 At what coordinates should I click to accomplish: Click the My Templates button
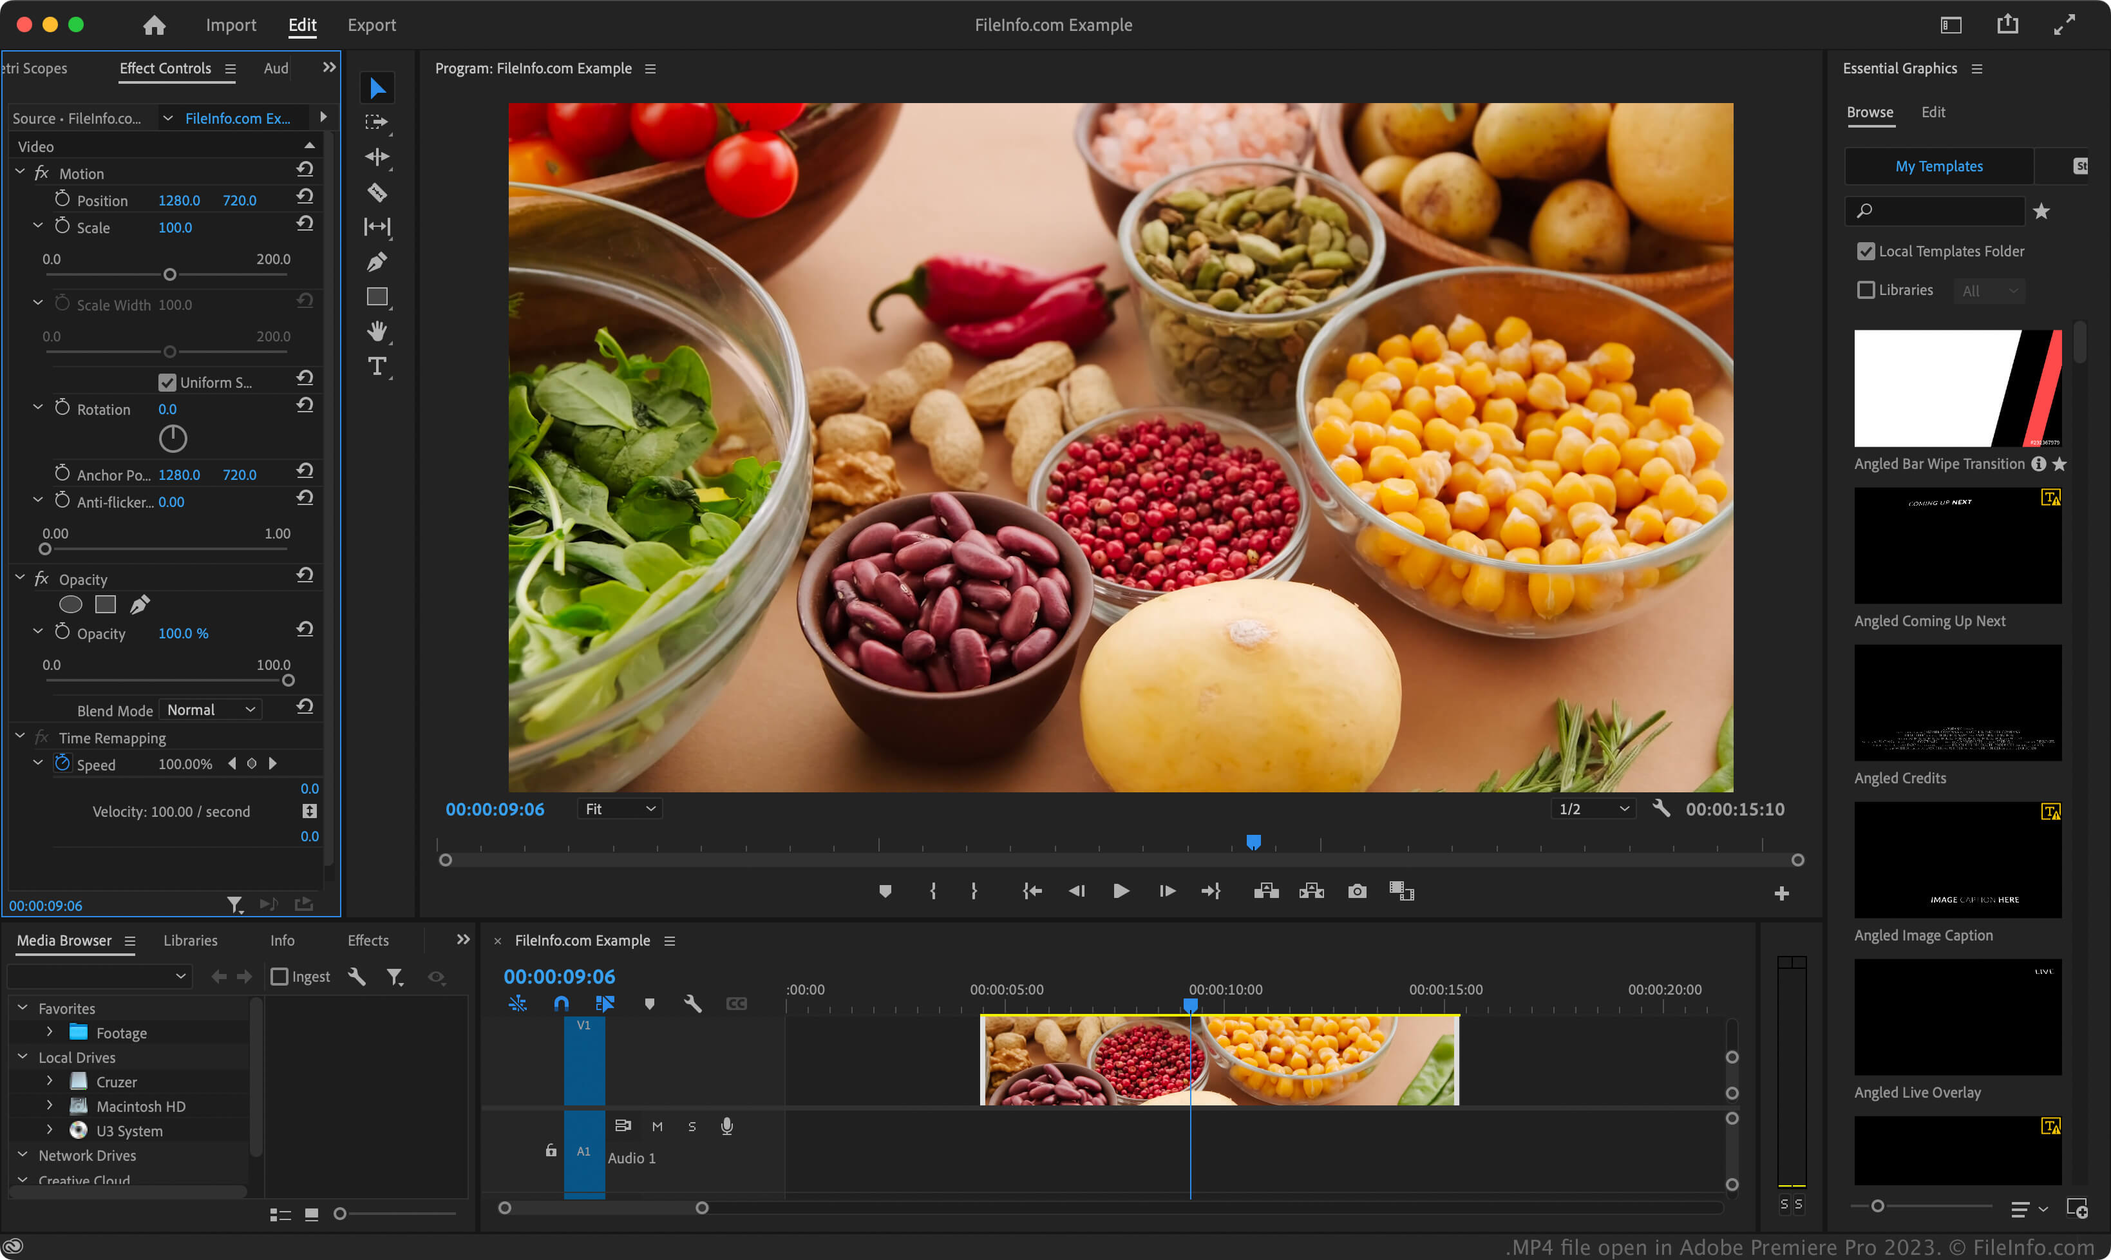click(1938, 166)
